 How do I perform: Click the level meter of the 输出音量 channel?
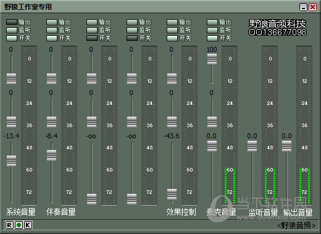(304, 125)
